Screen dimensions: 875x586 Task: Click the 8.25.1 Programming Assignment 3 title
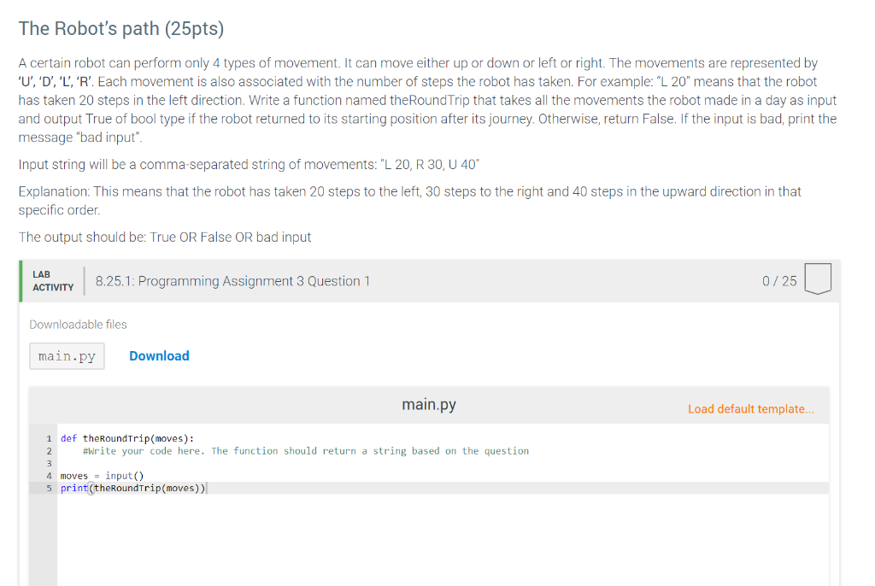(232, 281)
